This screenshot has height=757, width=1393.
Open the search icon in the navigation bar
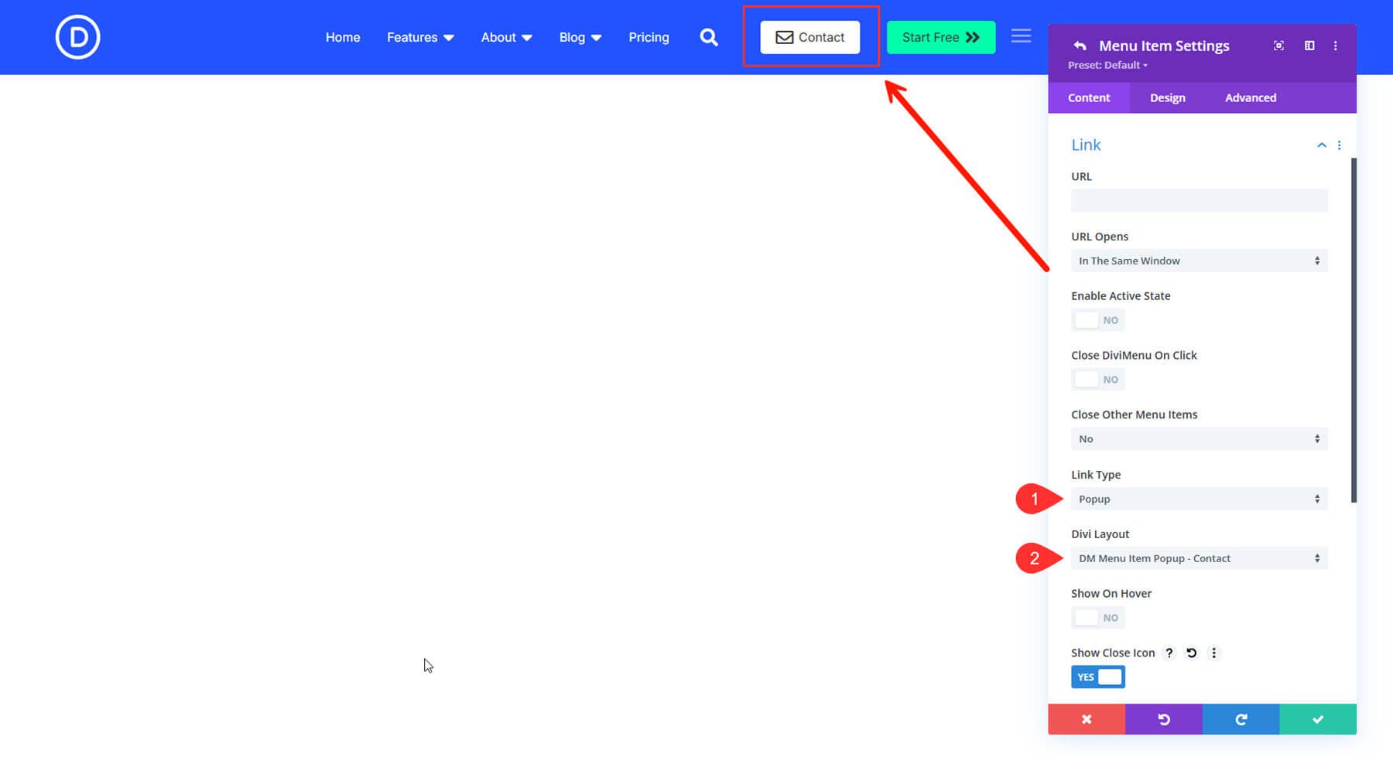tap(708, 36)
